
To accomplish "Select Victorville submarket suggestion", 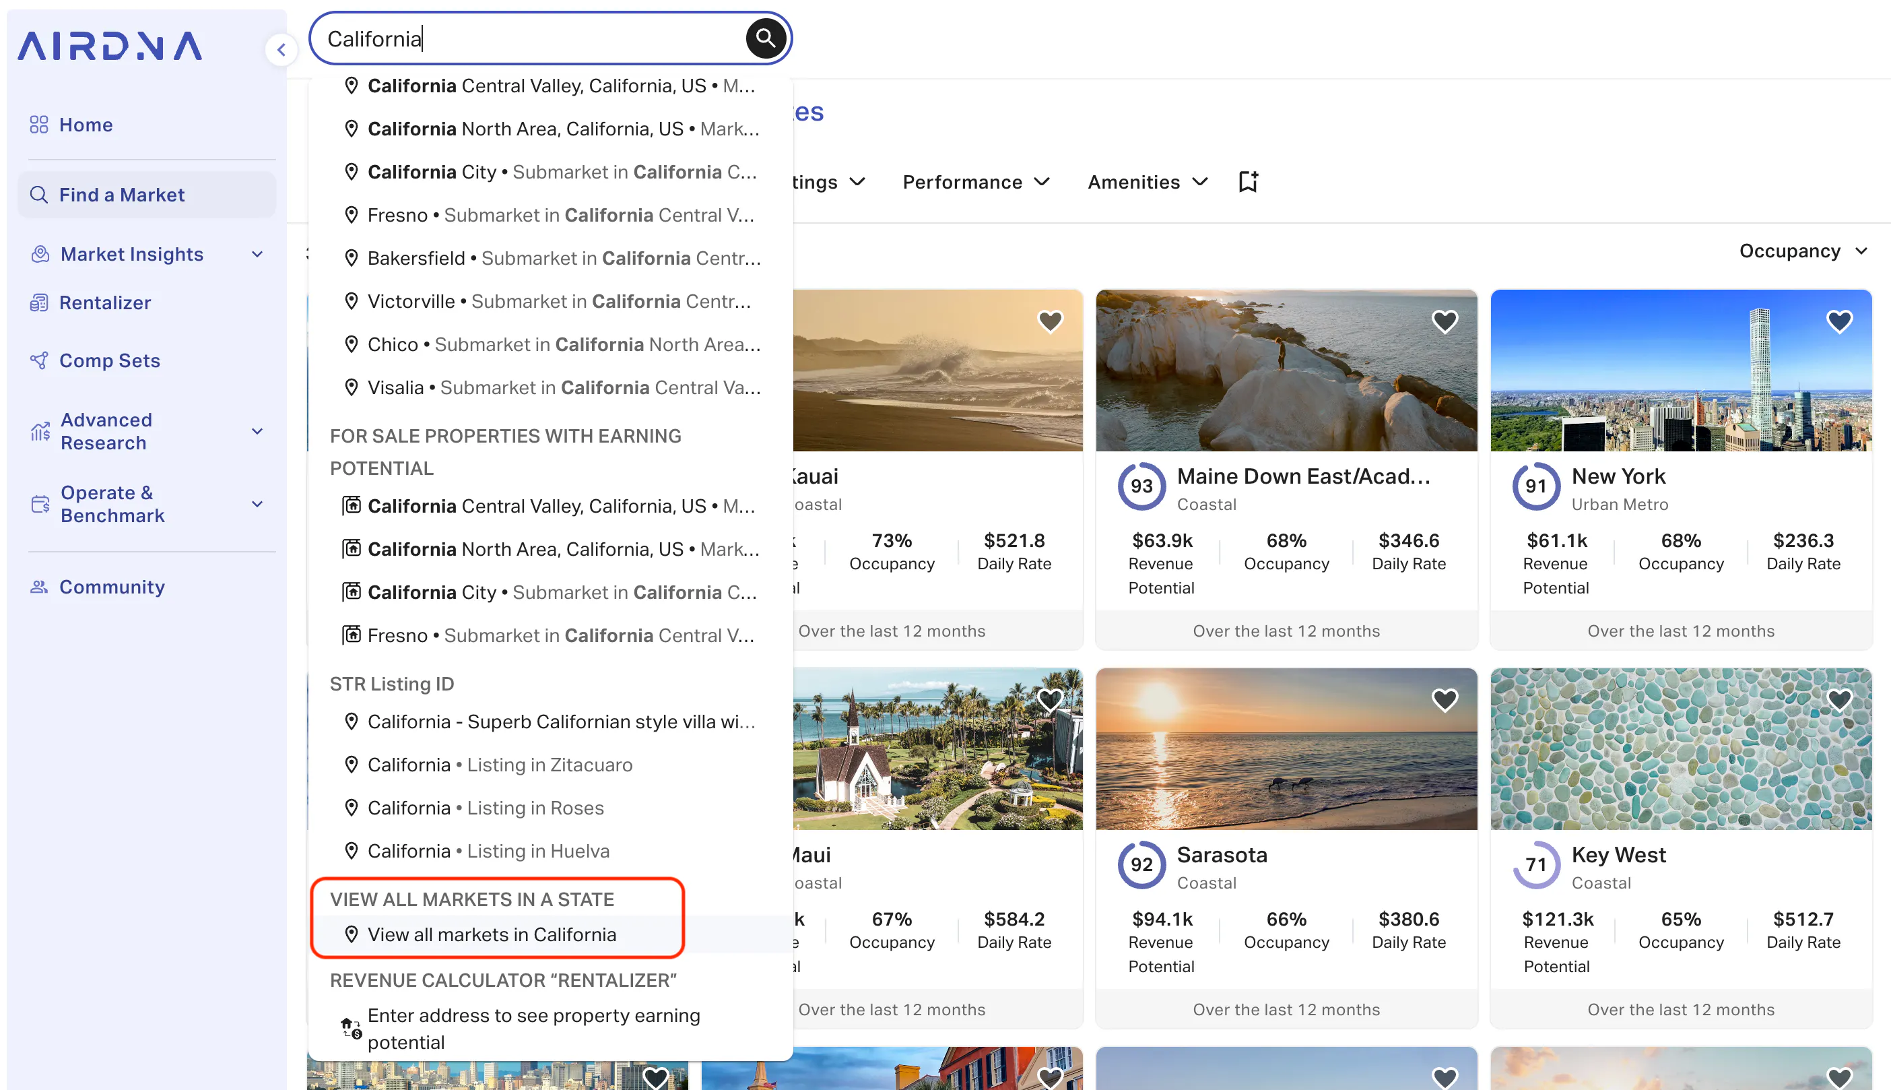I will 550,302.
